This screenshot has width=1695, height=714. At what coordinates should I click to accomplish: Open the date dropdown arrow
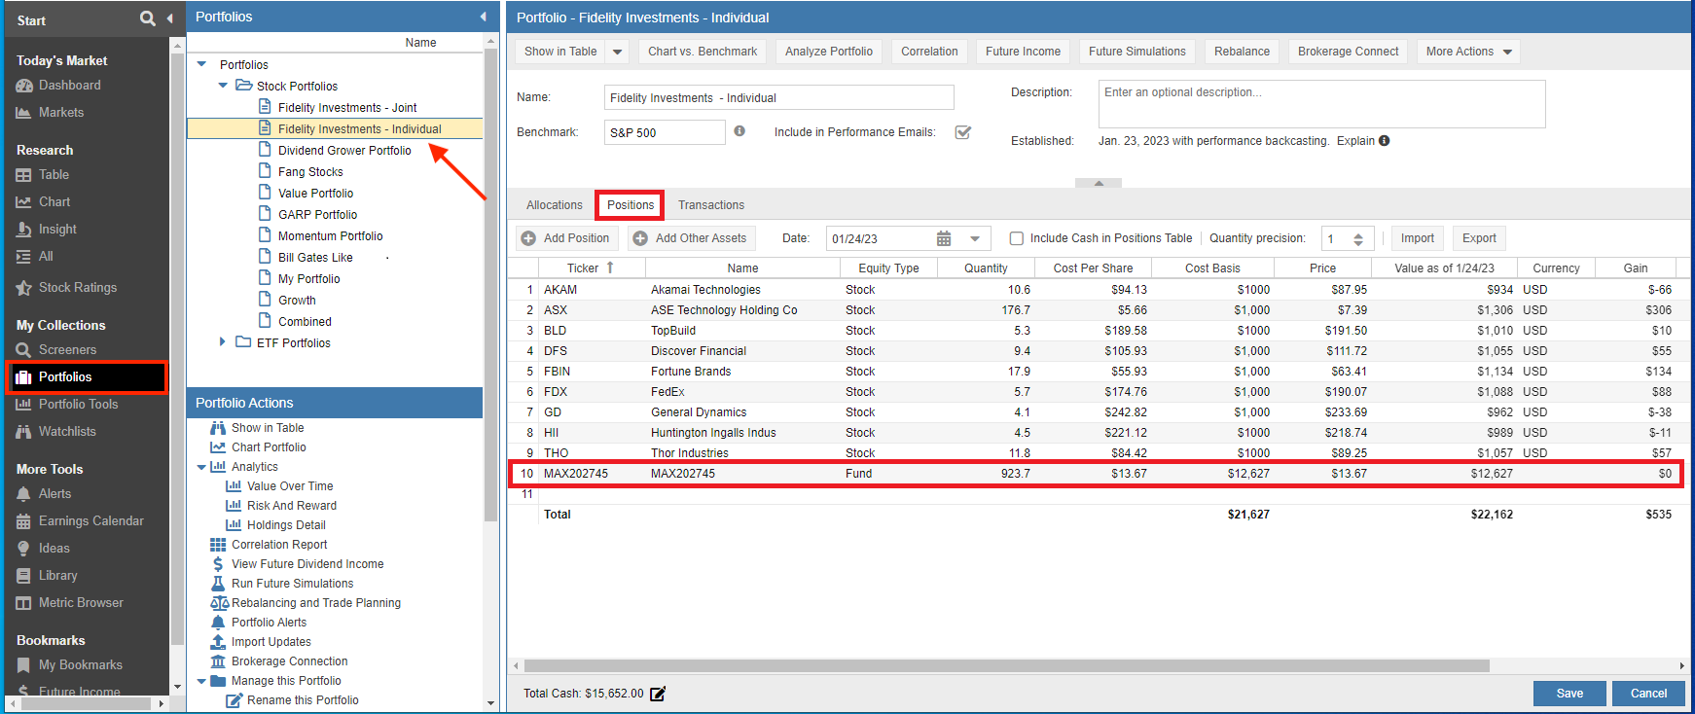[975, 238]
